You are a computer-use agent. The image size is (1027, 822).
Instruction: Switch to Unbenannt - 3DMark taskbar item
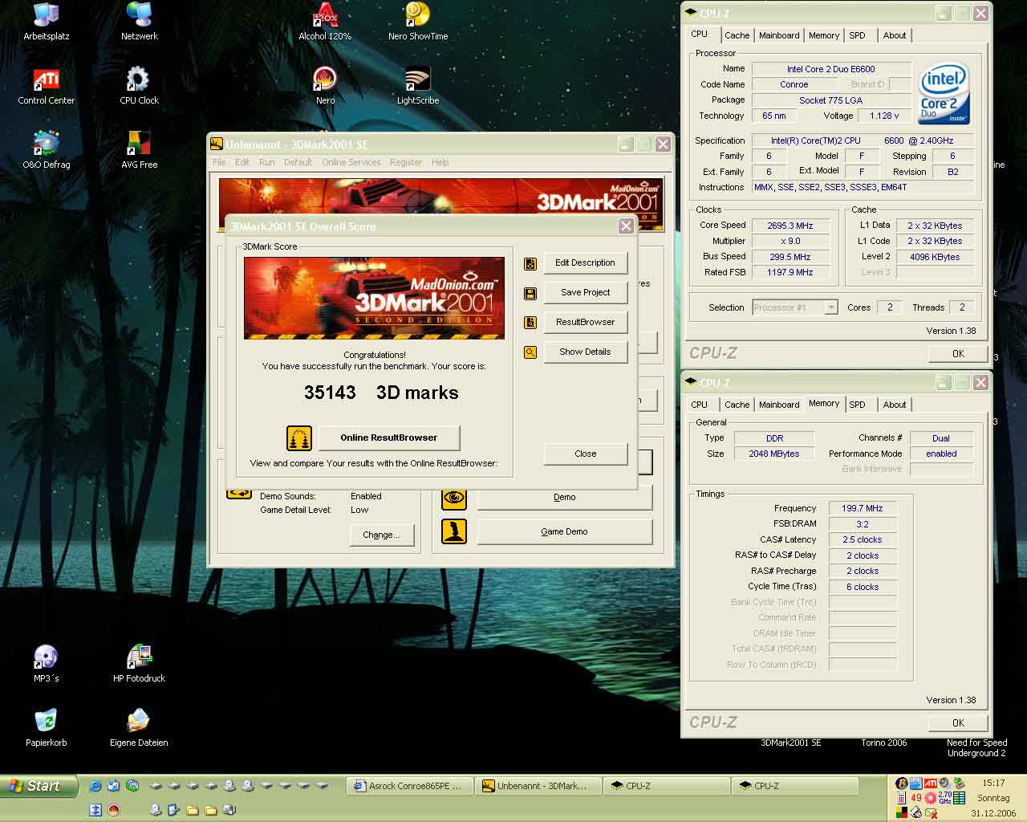538,786
